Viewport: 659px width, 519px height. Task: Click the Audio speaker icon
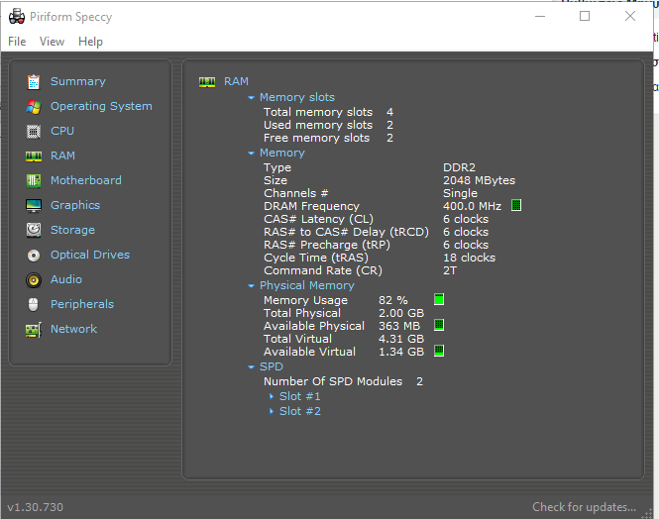coord(34,280)
